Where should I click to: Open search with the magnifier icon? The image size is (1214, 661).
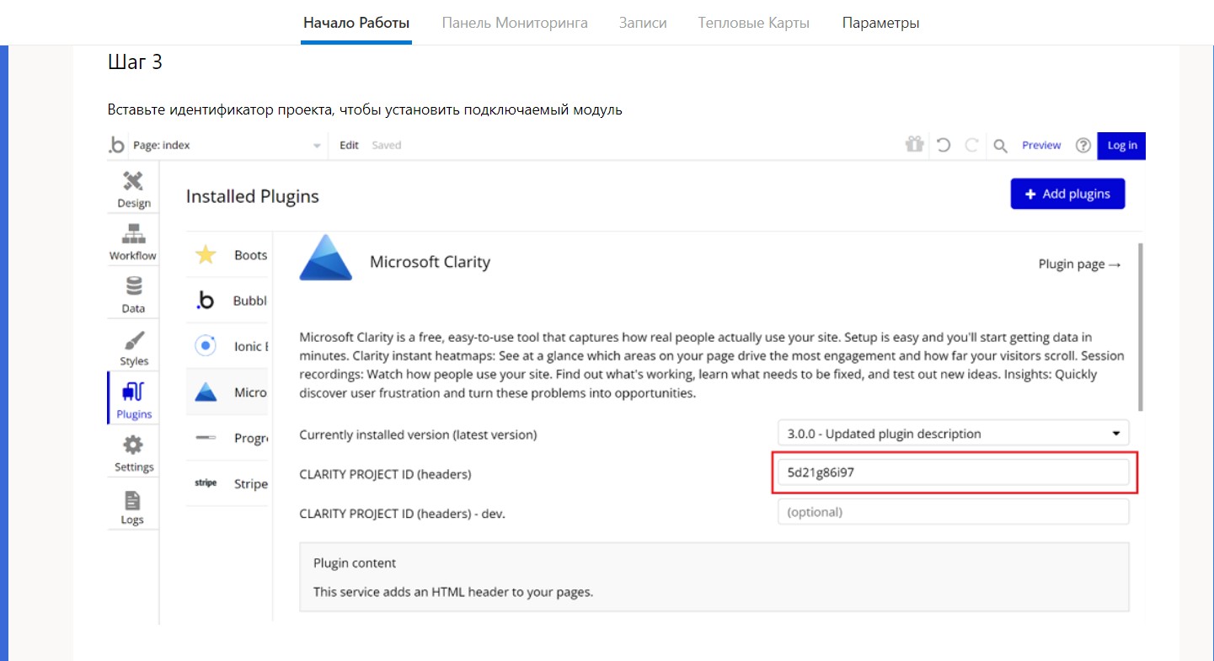point(1000,146)
